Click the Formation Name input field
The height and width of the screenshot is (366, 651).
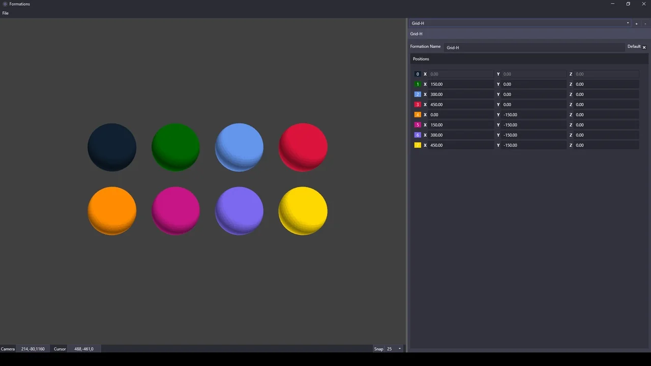[x=534, y=47]
